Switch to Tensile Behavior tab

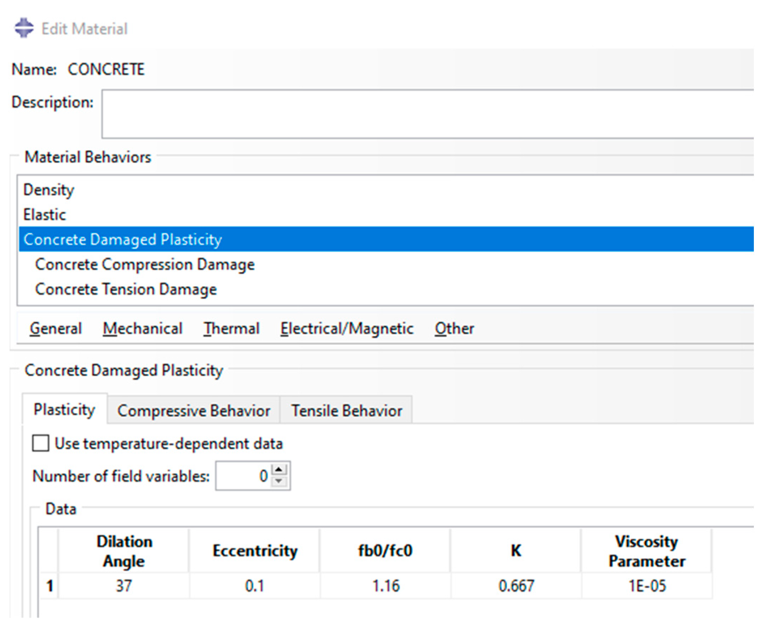pyautogui.click(x=346, y=411)
